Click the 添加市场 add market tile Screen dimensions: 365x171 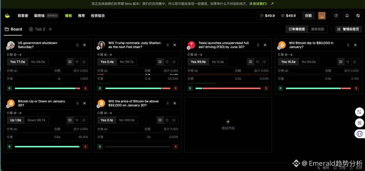coord(228,125)
